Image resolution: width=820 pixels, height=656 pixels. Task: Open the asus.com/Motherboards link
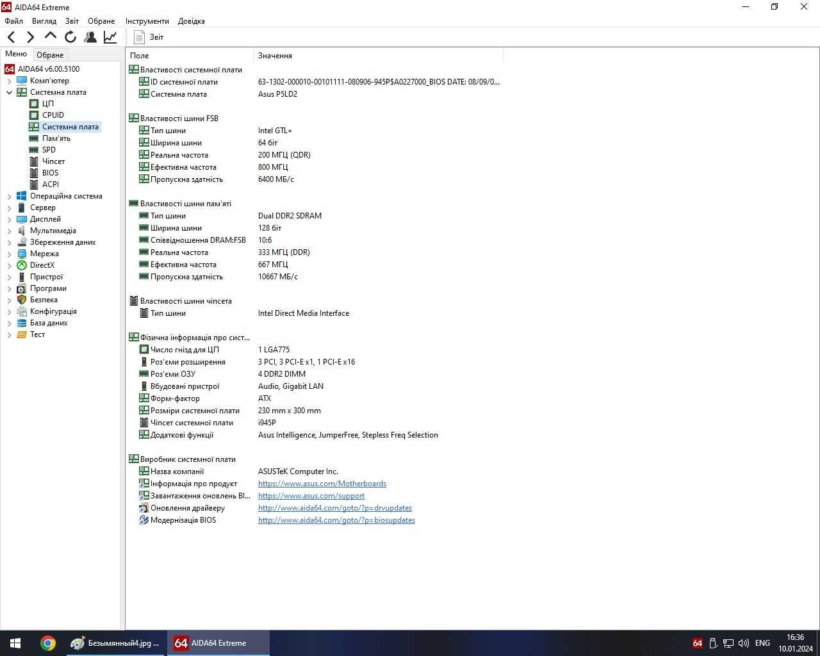322,484
